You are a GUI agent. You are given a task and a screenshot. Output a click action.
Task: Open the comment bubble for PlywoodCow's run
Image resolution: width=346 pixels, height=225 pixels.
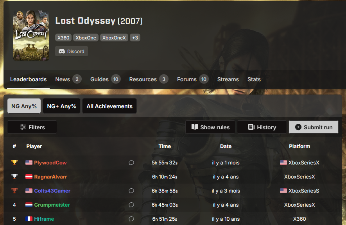pos(131,162)
